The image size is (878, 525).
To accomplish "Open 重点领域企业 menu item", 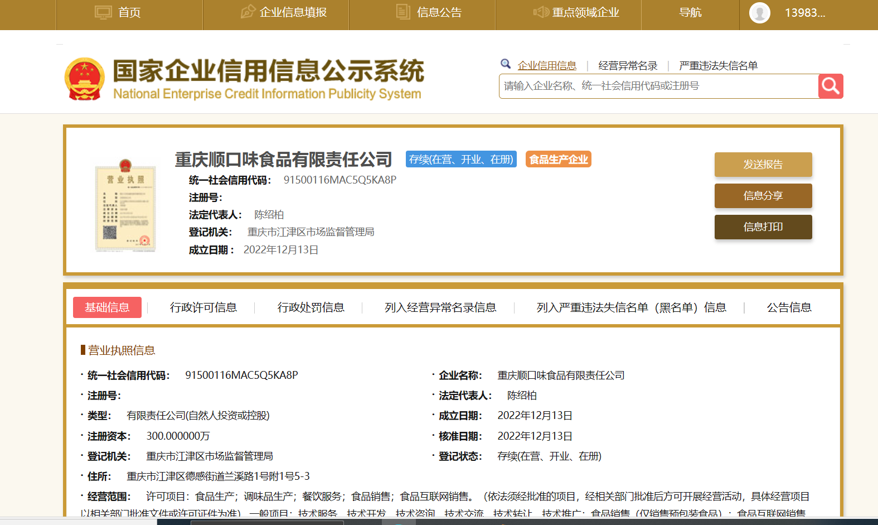I will point(586,12).
